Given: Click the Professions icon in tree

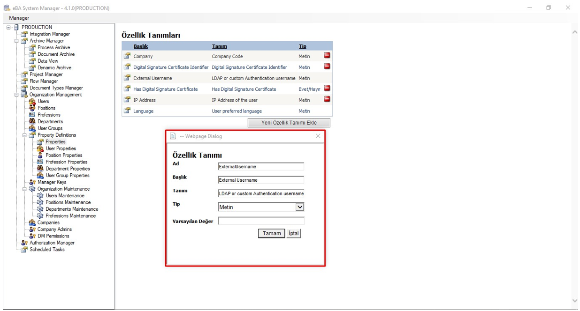Looking at the screenshot, I should (32, 115).
